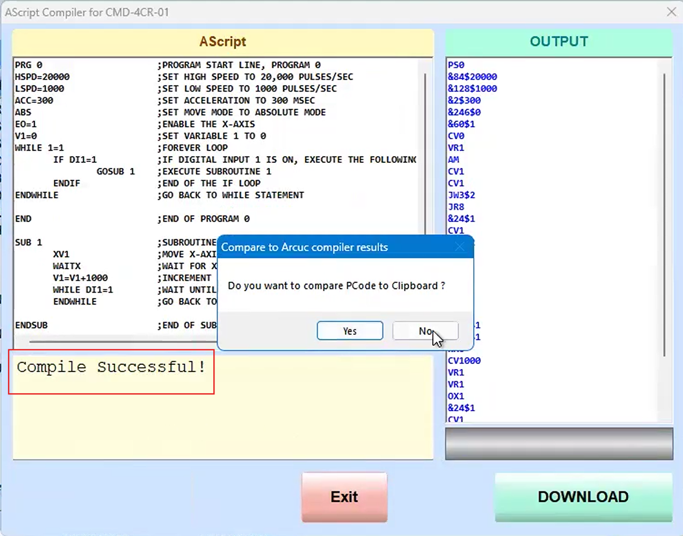Click the 'JW3$2' output line

click(x=461, y=195)
